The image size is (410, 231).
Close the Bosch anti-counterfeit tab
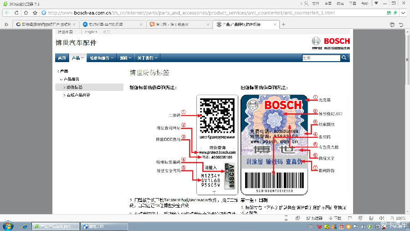275,24
